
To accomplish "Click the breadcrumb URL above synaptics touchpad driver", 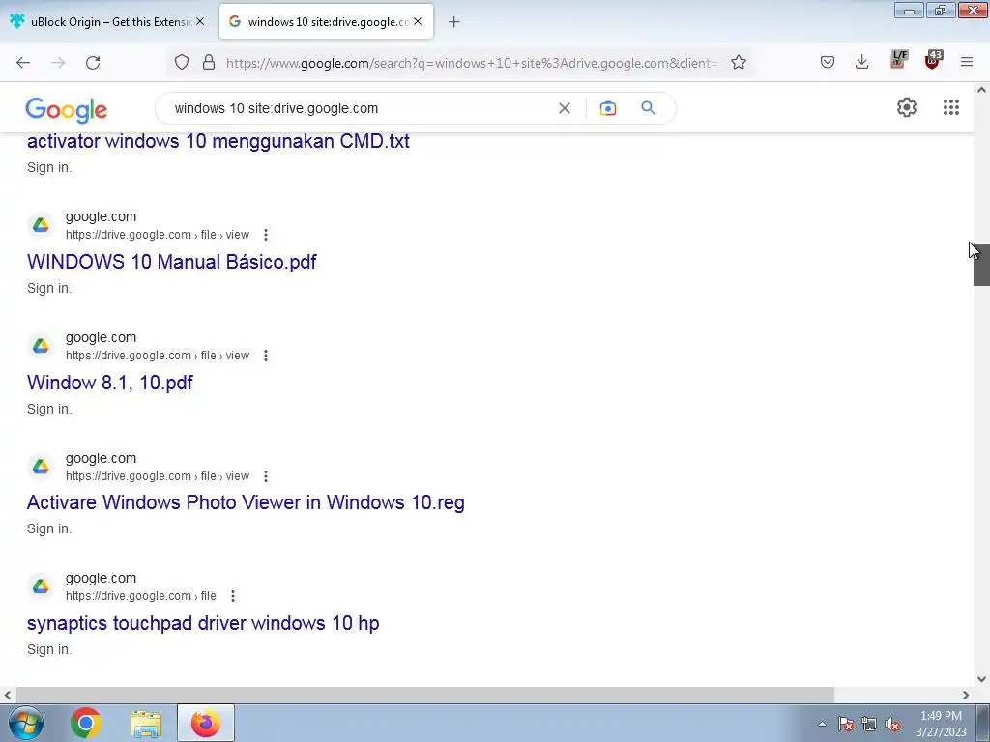I will tap(141, 595).
